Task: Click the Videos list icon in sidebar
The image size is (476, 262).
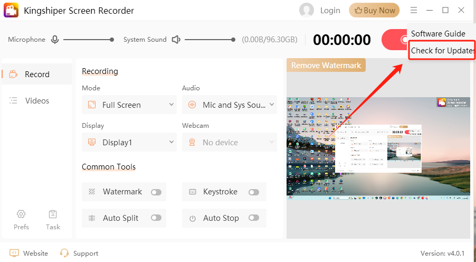Action: [13, 100]
